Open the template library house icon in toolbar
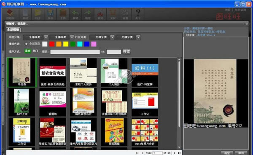 coord(10,14)
